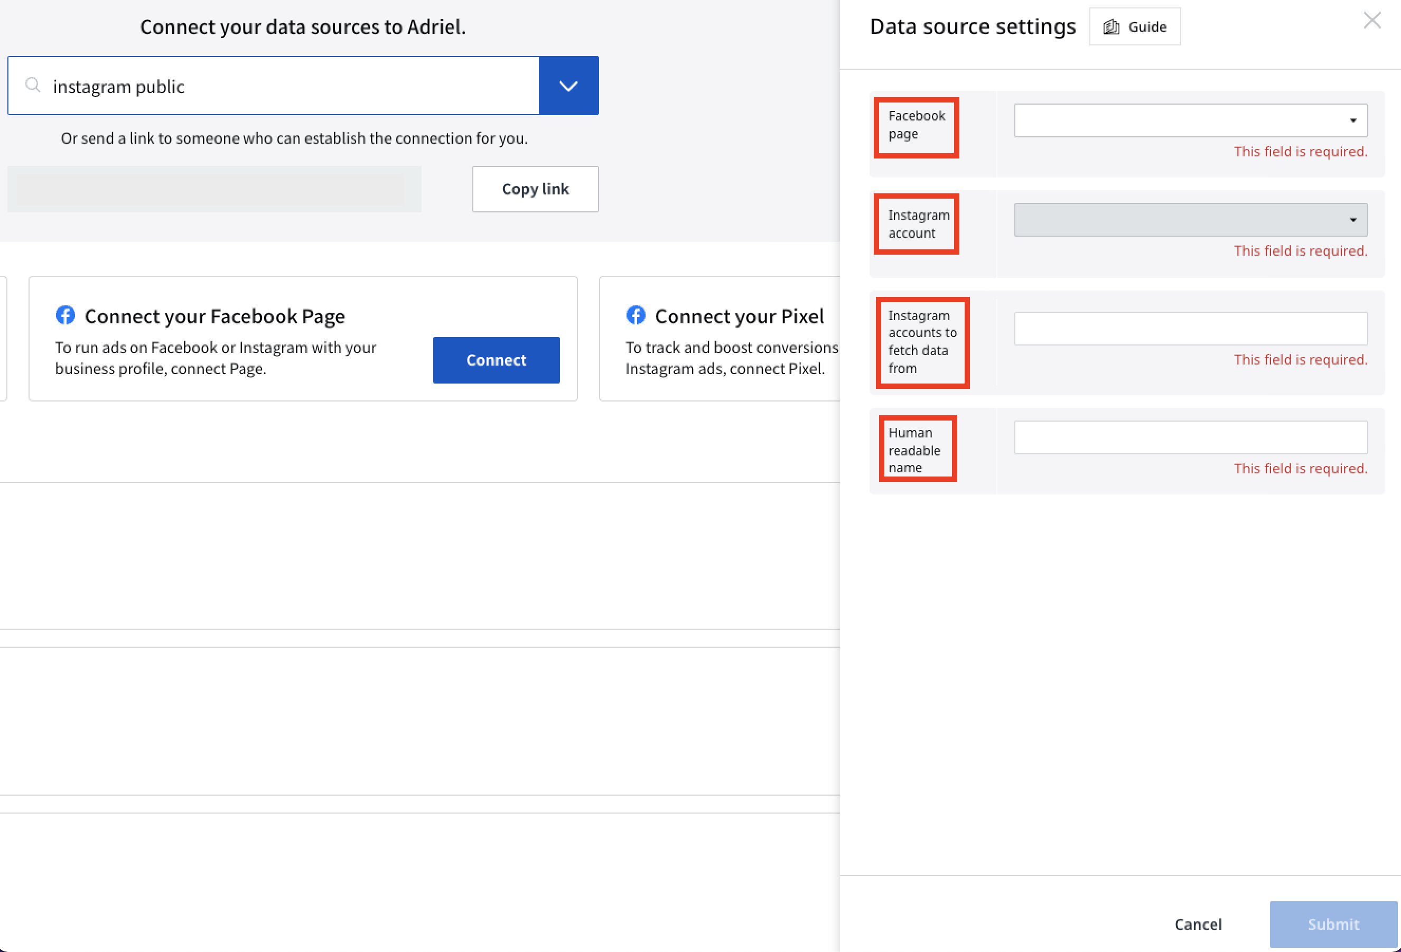The width and height of the screenshot is (1401, 952).
Task: Close the Data source settings panel
Action: [1372, 20]
